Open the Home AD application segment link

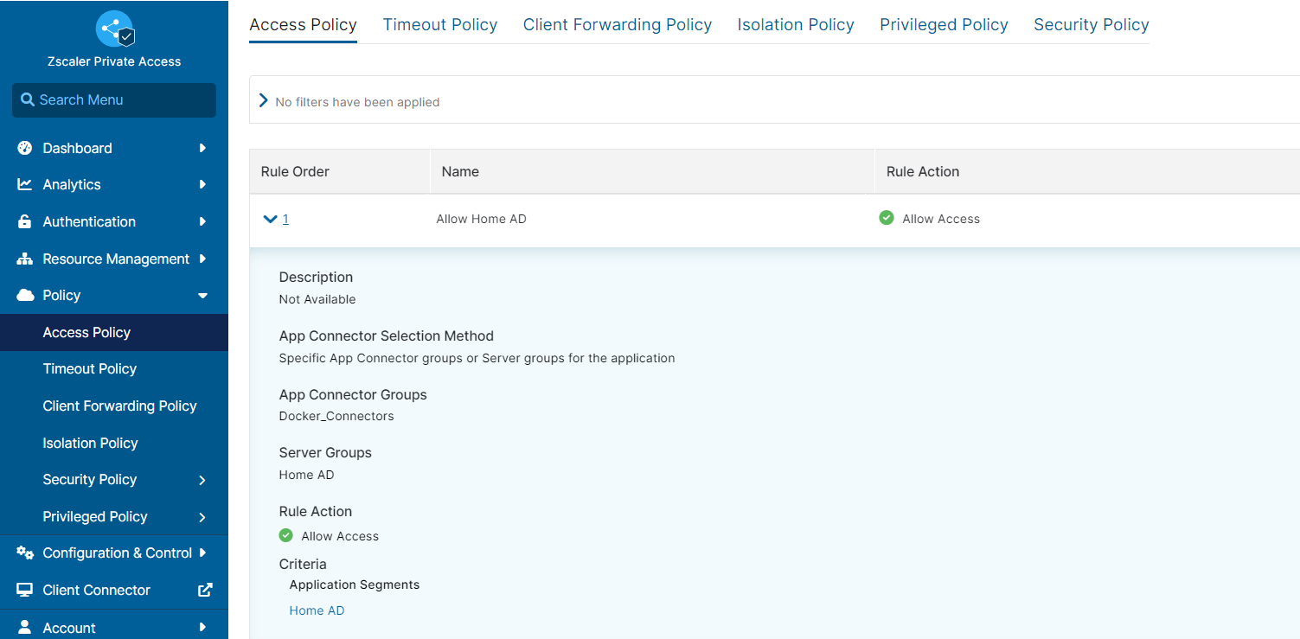tap(317, 610)
